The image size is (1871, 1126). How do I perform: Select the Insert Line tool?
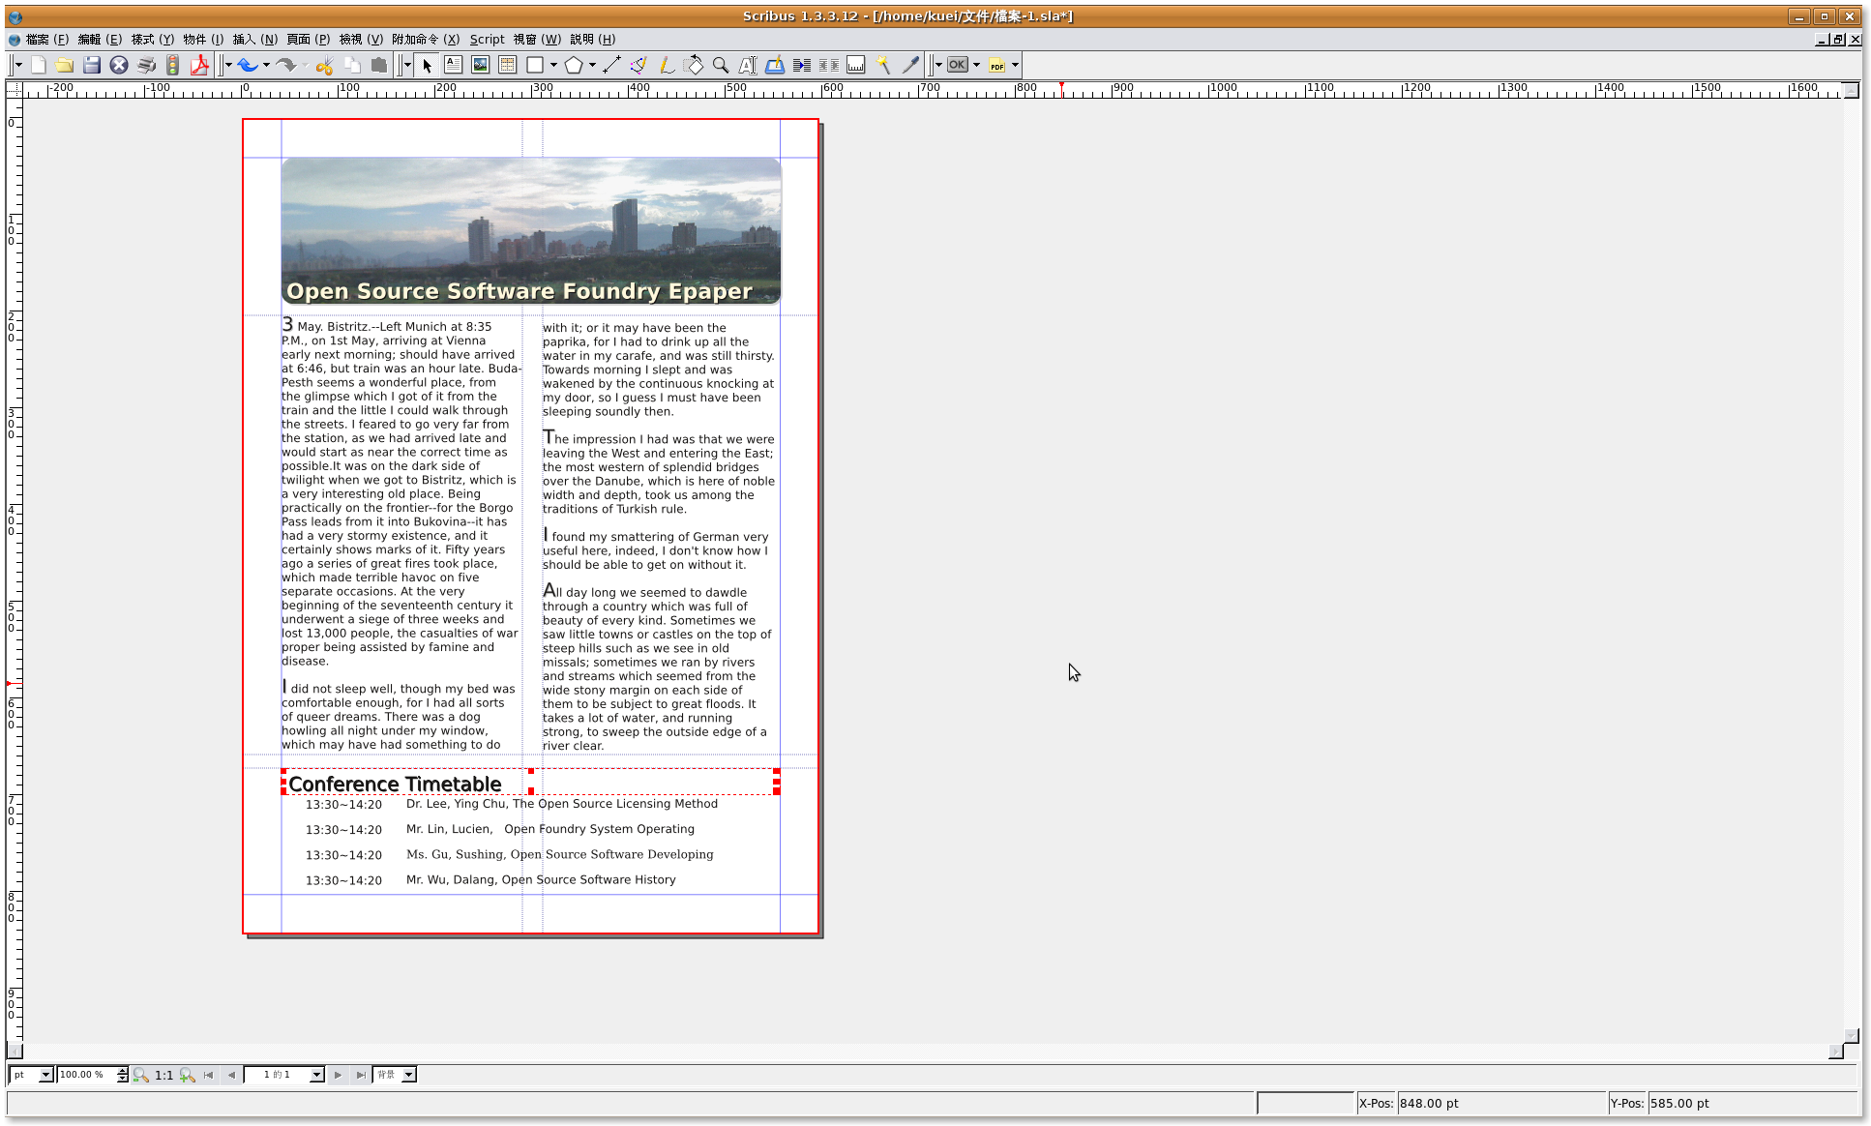(611, 65)
